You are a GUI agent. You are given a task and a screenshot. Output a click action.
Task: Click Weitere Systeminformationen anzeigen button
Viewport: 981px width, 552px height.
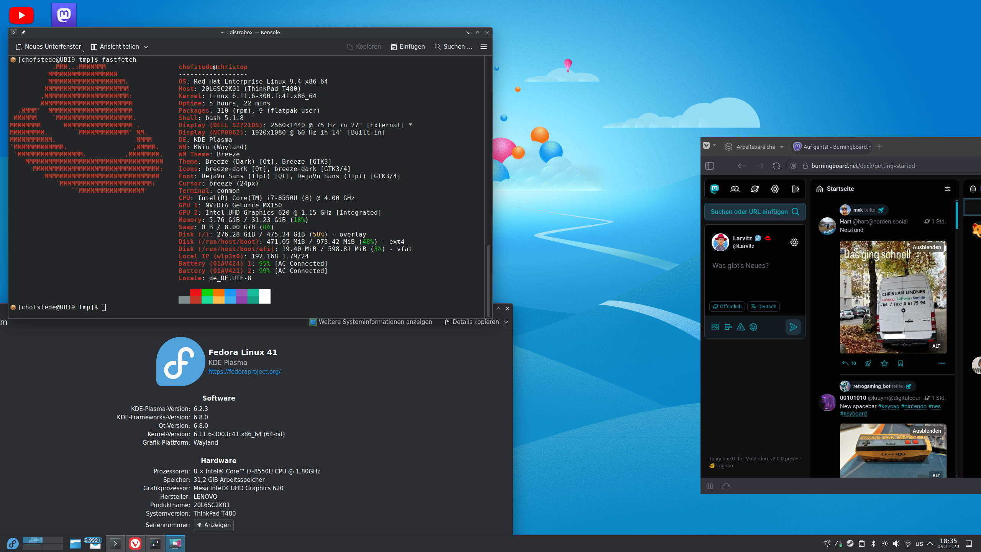click(x=371, y=322)
